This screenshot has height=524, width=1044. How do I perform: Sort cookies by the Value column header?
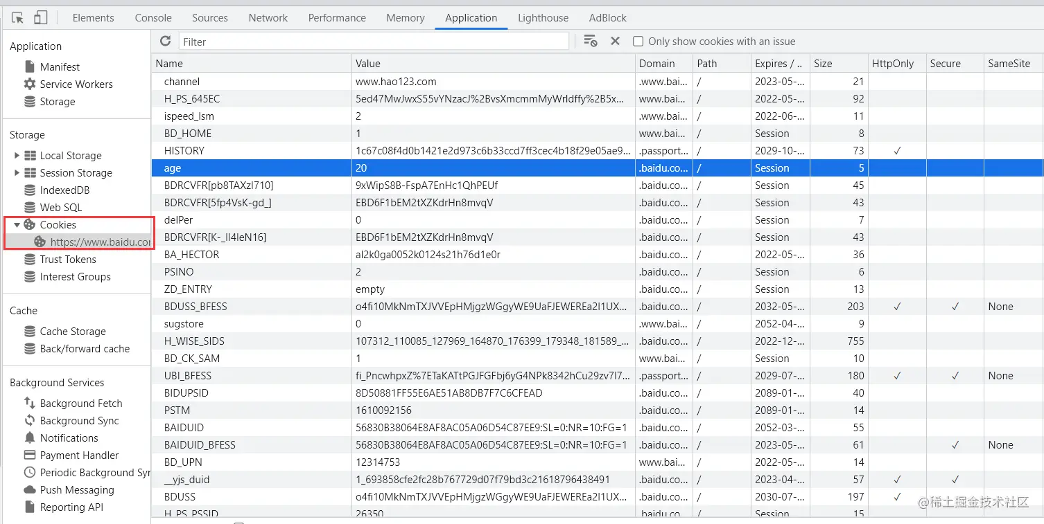pos(494,64)
